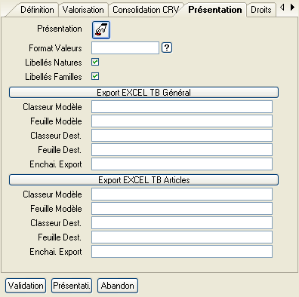The image size is (299, 297).
Task: Show previous tabs with left arrow
Action: pos(282,8)
